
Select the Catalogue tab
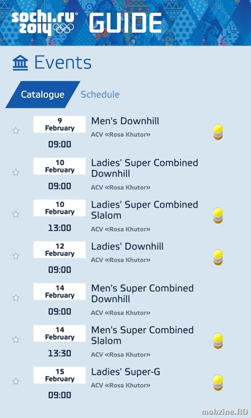[x=42, y=94]
